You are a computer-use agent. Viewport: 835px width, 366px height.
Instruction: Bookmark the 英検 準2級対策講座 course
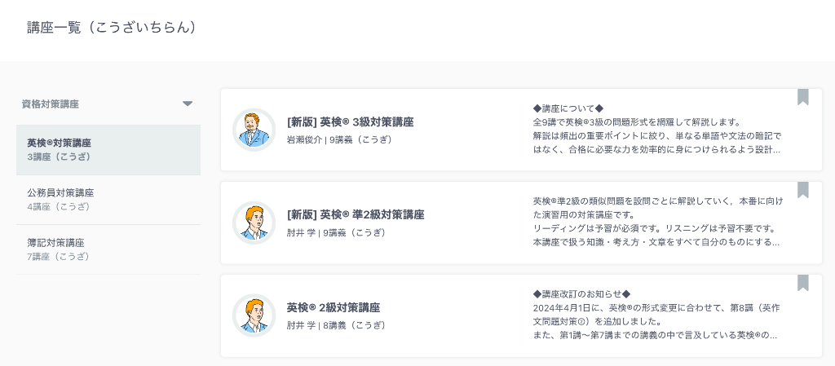(802, 190)
